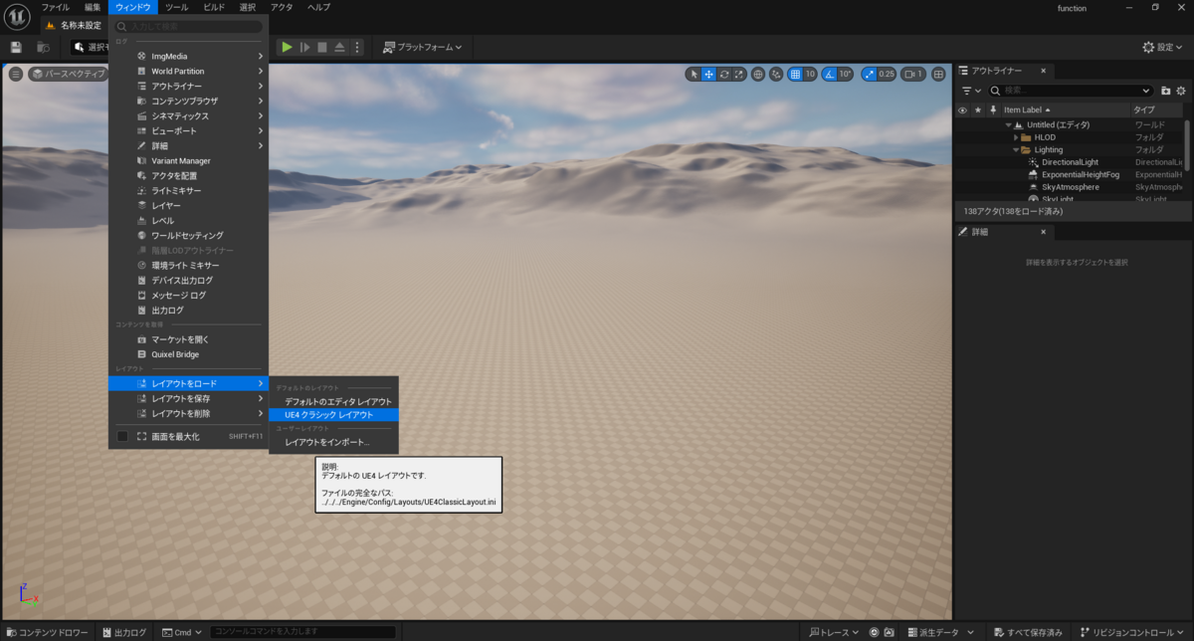Open the outliner filter dropdown
The image size is (1194, 641).
tap(971, 91)
